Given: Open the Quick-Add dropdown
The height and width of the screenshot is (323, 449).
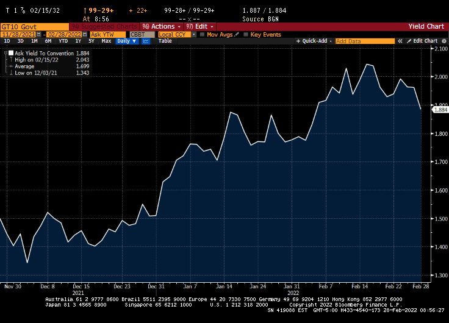Looking at the screenshot, I should (314, 41).
